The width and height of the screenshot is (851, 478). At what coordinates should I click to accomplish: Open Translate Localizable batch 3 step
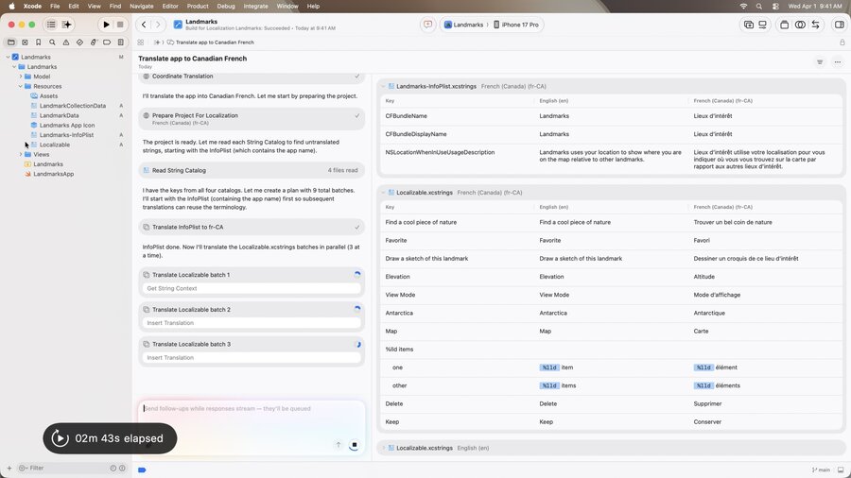(x=252, y=344)
